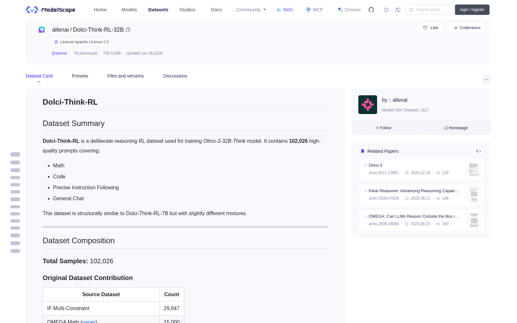Open the GitHub icon link
The image size is (517, 323).
tap(371, 10)
